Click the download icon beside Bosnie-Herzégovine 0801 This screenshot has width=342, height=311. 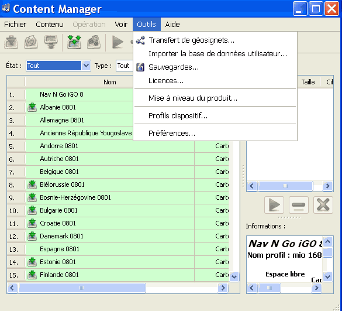pyautogui.click(x=32, y=197)
